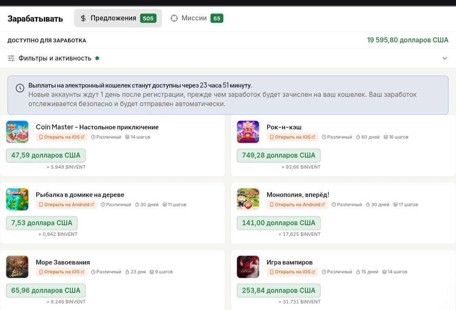Click the Зарабатывать heading
The height and width of the screenshot is (310, 456).
coord(35,19)
